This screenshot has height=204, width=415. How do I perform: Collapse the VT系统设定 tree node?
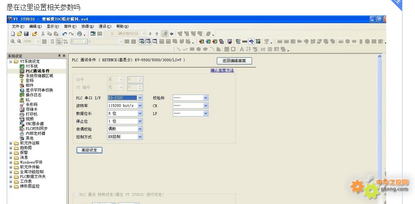pos(11,61)
